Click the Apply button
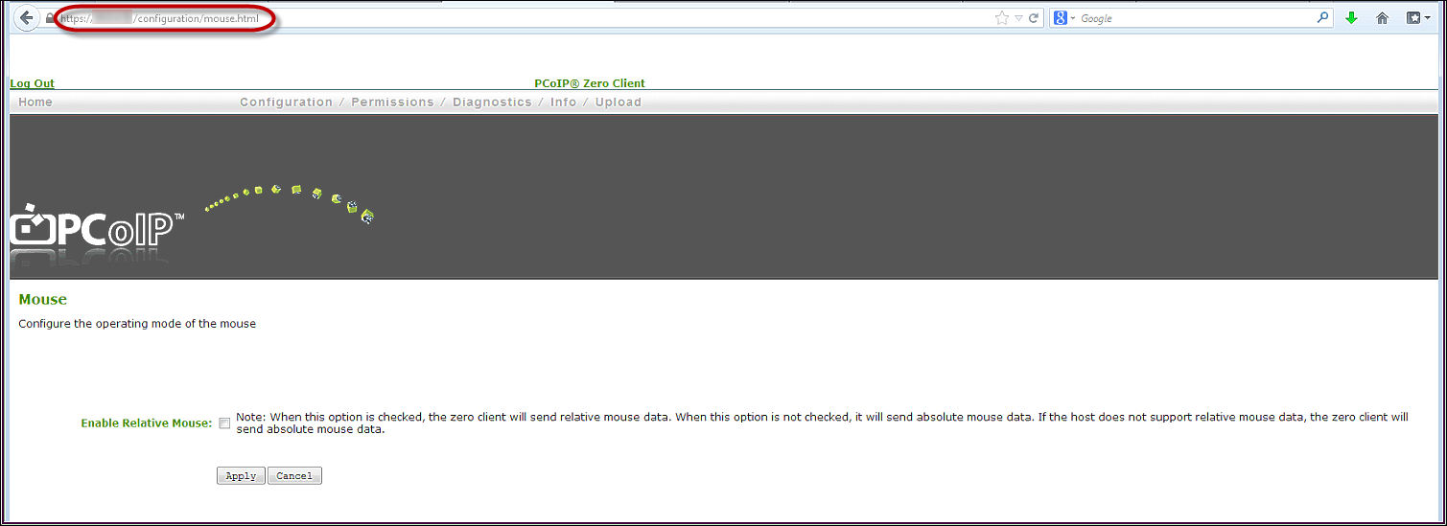 241,476
